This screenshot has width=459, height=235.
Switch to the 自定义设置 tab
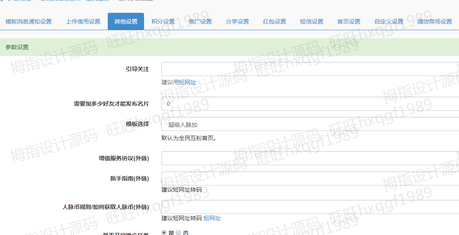[389, 21]
